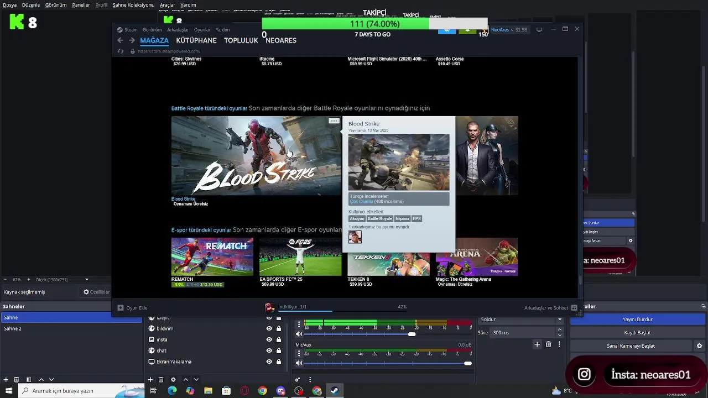Open the OBS Paneller menu

81,5
